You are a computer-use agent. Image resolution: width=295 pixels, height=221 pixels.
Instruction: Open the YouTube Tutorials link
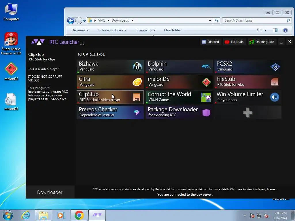(x=234, y=42)
